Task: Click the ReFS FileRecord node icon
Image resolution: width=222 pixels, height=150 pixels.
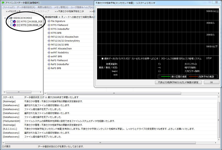Action: pos(49,60)
